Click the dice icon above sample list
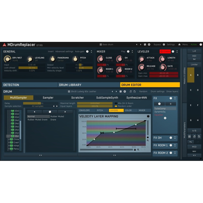The width and height of the screenshot is (203, 203). 50,112
